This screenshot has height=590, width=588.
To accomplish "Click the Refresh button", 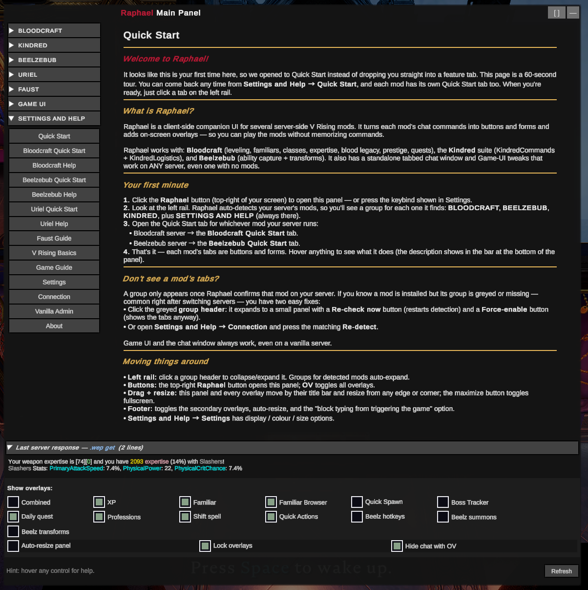I will [562, 571].
